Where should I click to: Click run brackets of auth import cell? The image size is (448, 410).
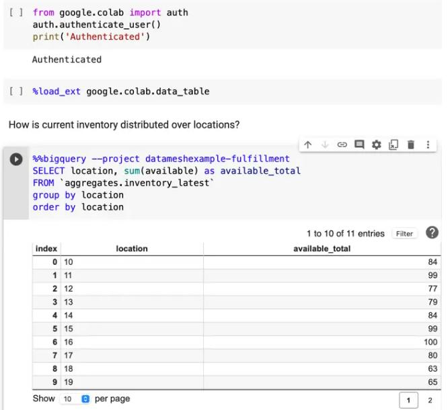pos(17,13)
